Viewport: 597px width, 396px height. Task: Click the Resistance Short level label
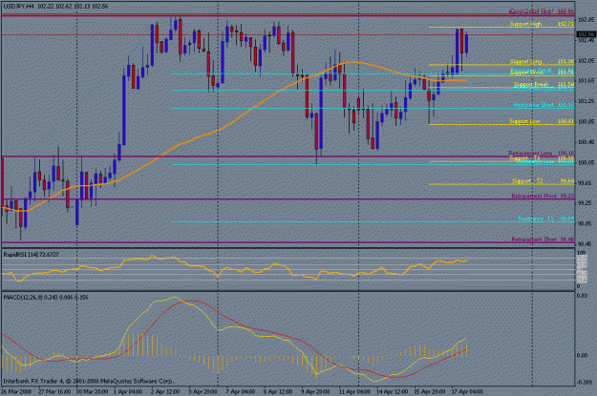pyautogui.click(x=544, y=105)
